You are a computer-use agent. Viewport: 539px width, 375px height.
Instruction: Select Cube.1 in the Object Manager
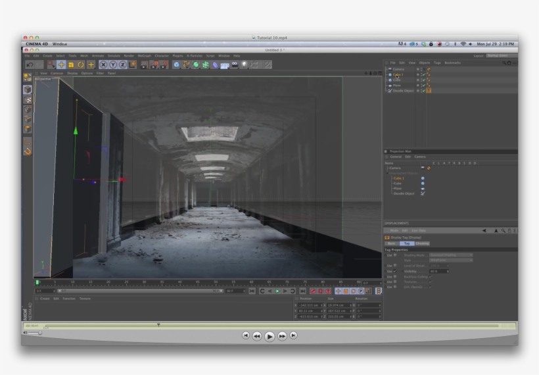coord(398,74)
